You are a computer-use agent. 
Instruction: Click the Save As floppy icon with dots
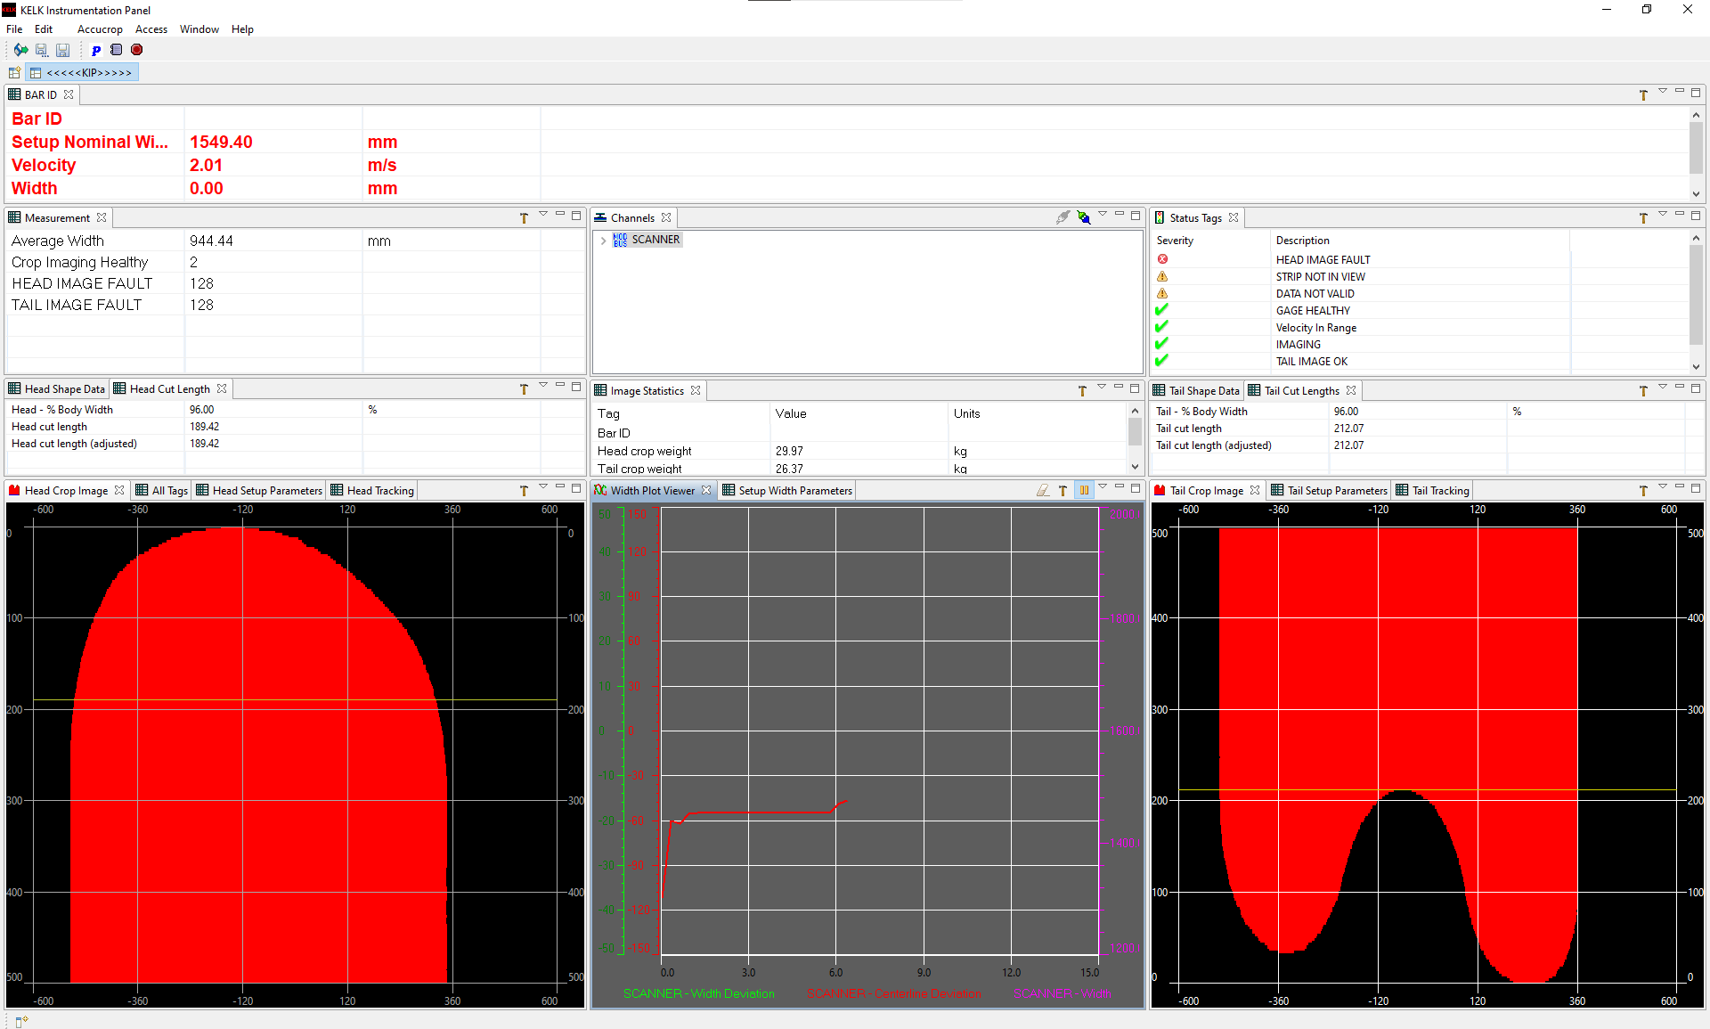tap(41, 50)
